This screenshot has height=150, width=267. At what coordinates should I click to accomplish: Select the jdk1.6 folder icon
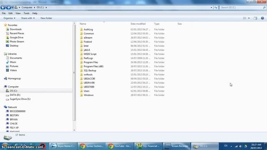coord(81,50)
